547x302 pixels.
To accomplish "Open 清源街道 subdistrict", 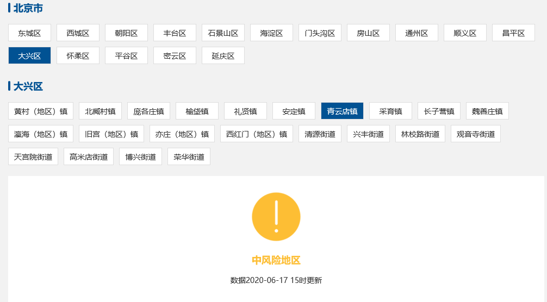I will [x=320, y=134].
